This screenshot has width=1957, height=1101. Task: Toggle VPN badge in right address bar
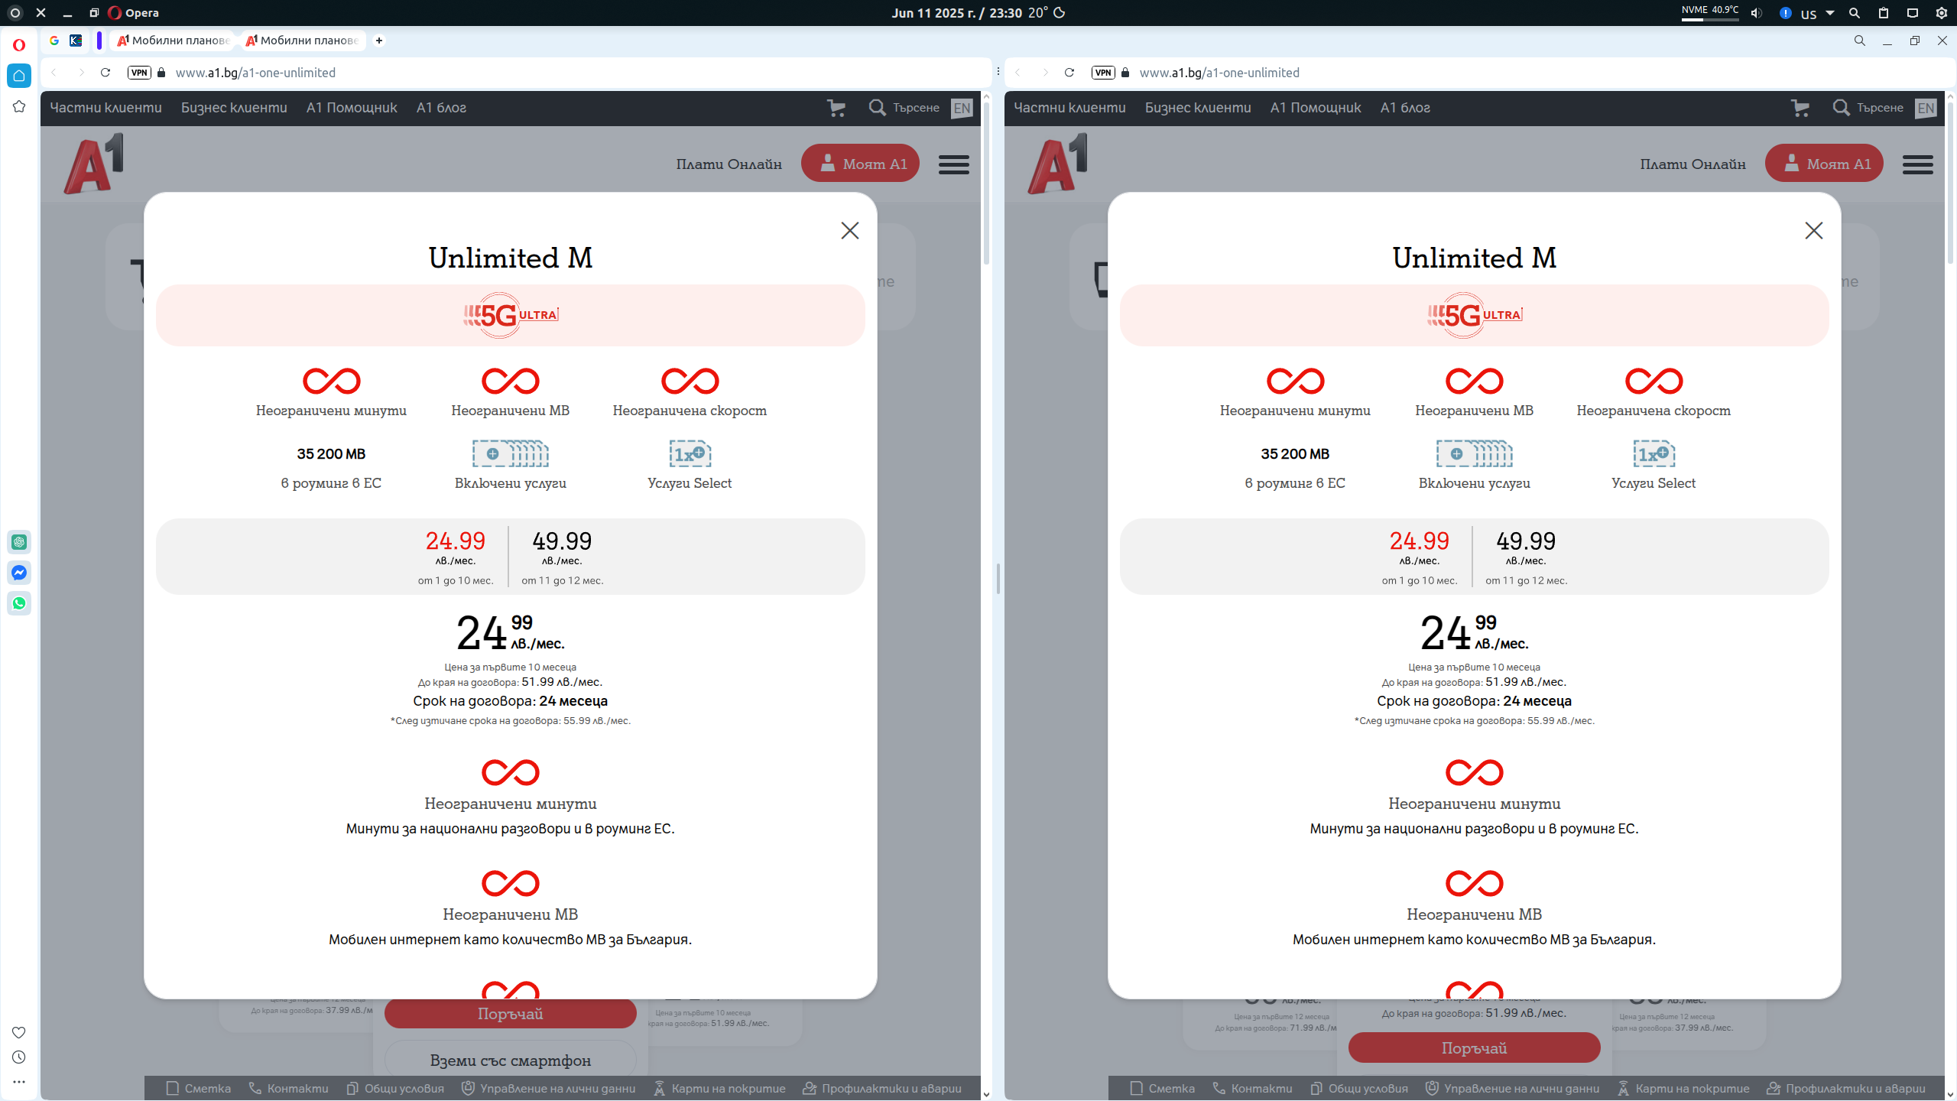[x=1103, y=73]
